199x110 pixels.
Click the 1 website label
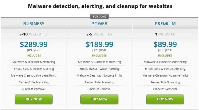coord(165,34)
